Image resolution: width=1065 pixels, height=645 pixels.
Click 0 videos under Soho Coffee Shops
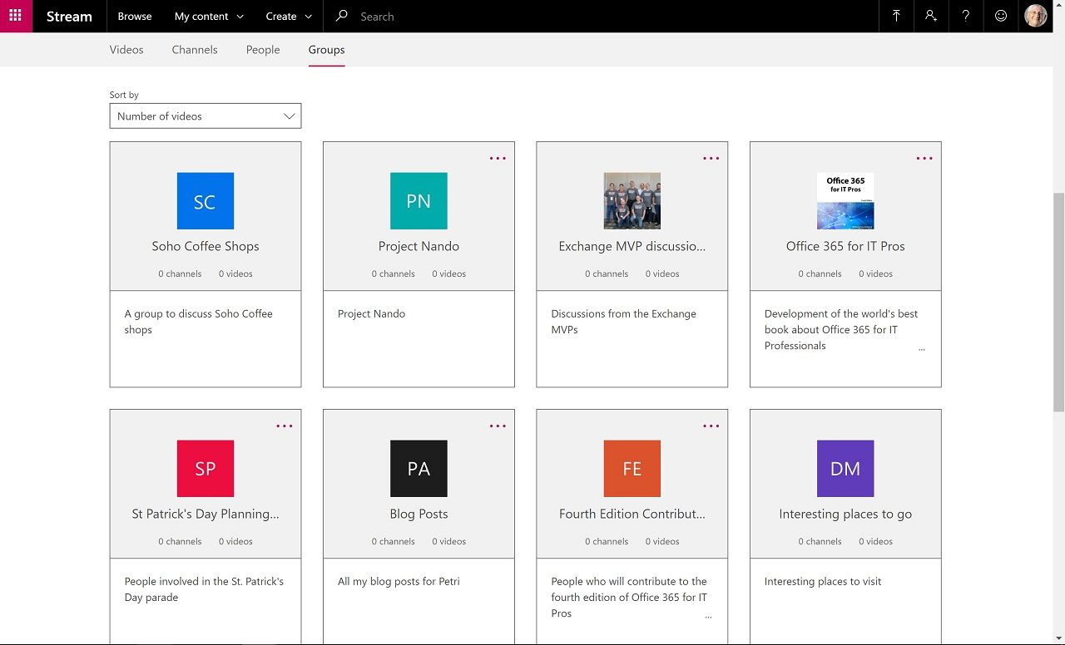click(x=235, y=273)
